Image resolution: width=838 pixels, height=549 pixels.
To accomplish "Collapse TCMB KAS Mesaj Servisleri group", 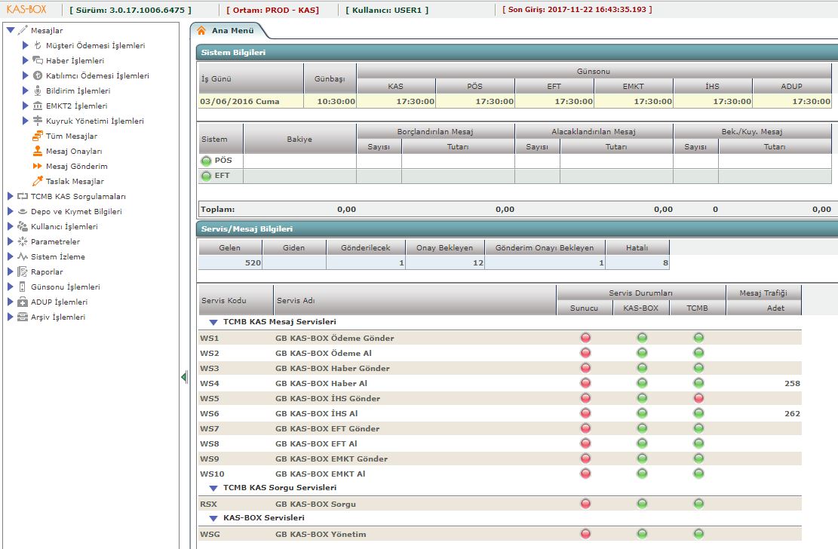I will tap(213, 322).
